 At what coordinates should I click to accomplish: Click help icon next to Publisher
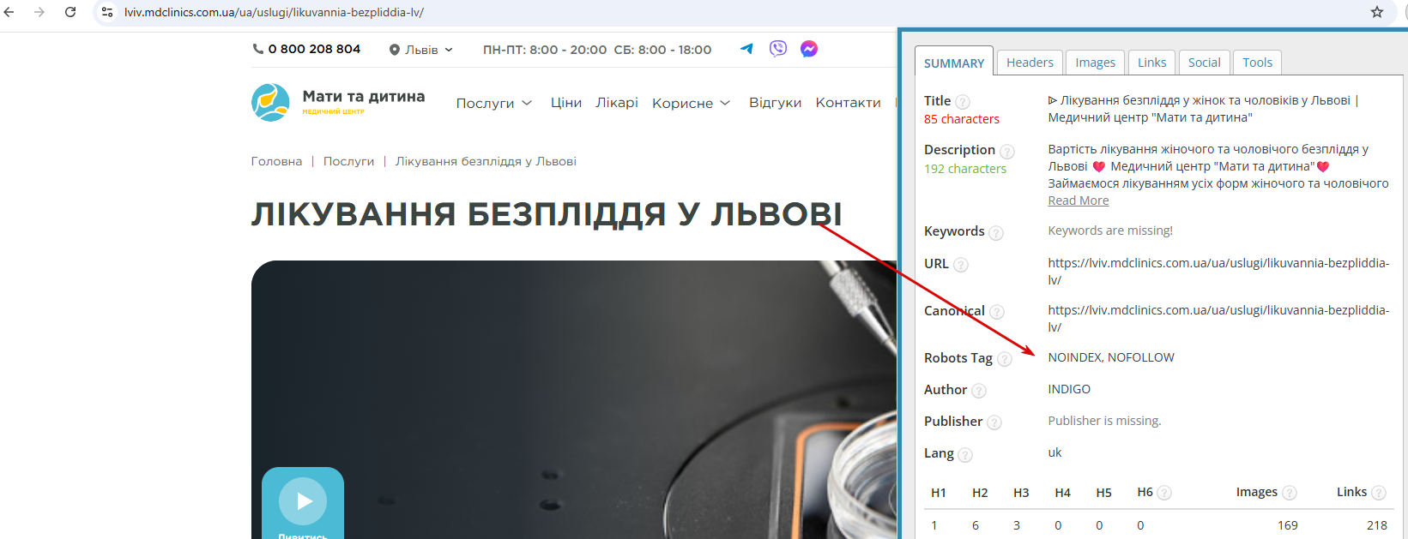(x=994, y=422)
